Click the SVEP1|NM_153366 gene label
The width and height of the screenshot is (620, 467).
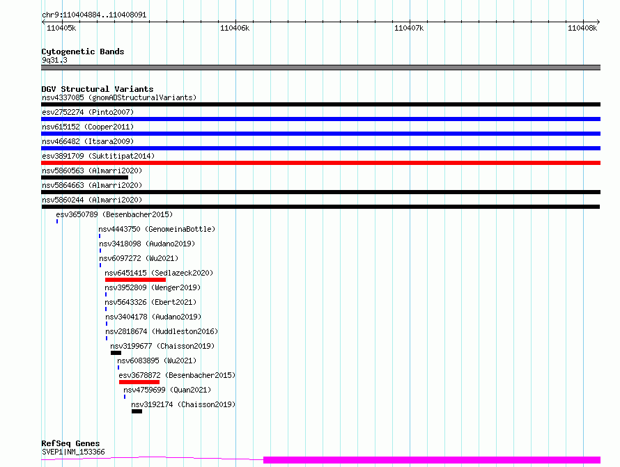(x=73, y=452)
